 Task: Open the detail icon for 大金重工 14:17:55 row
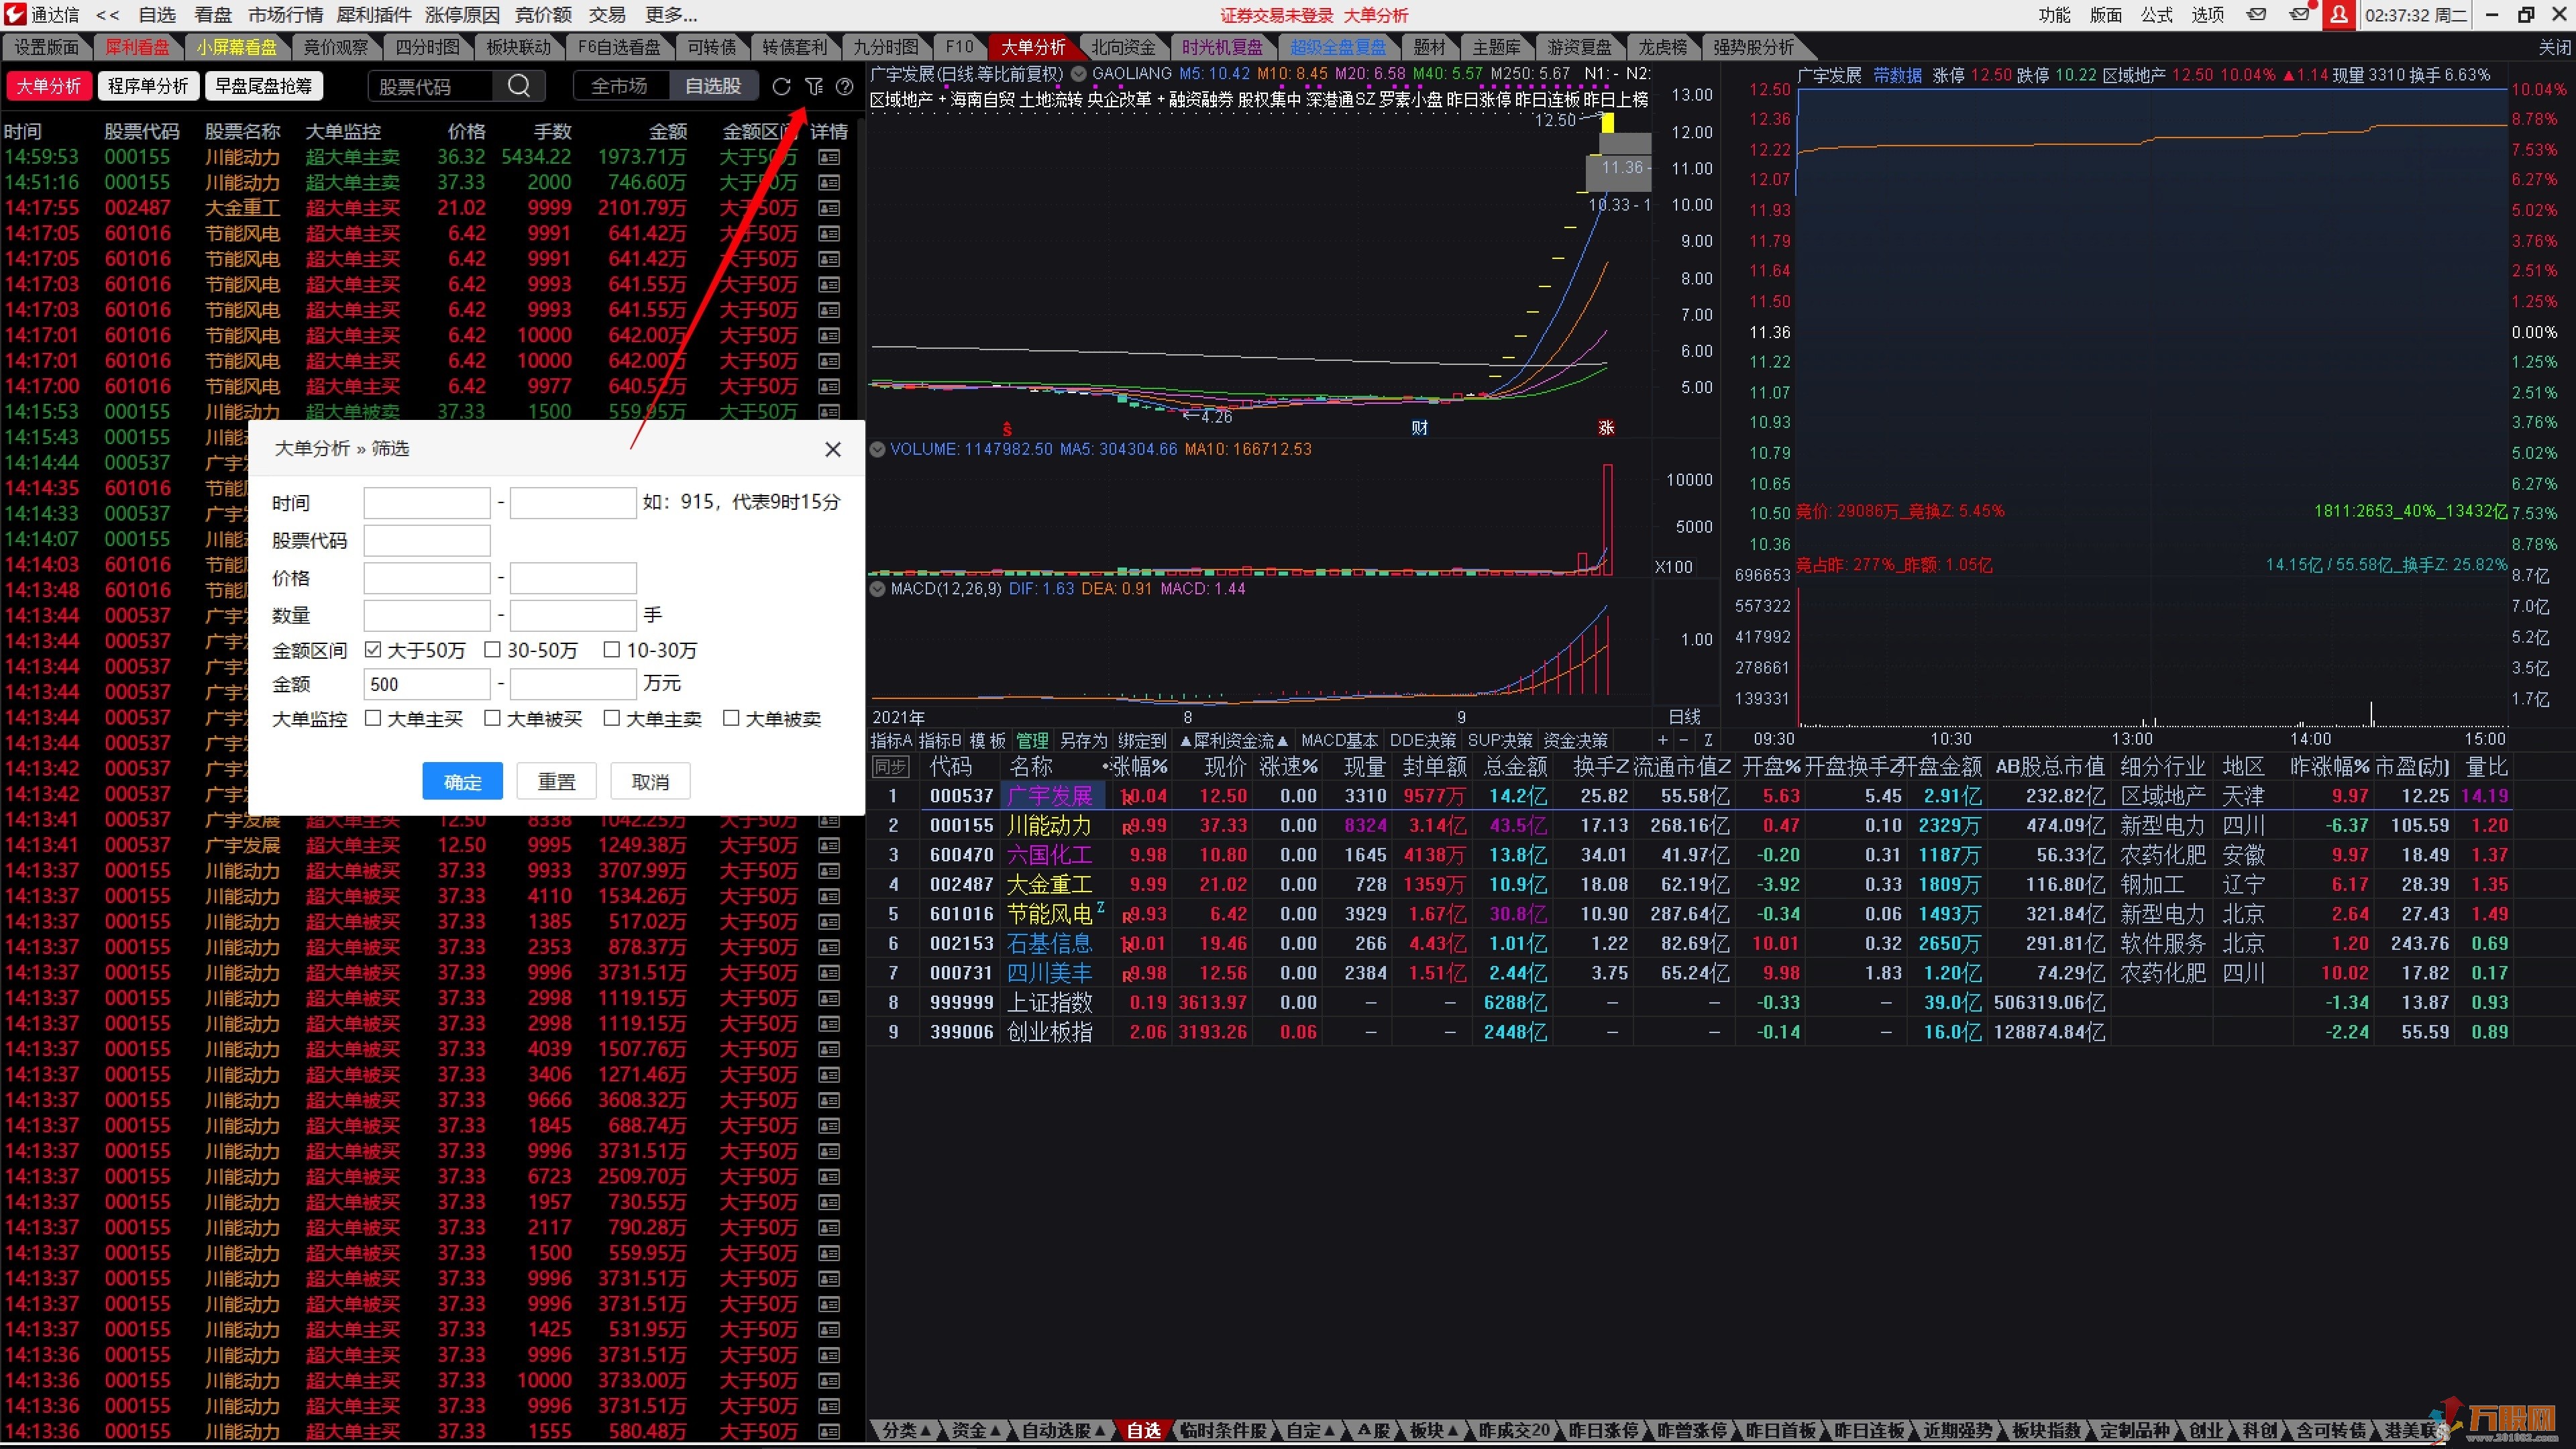point(829,208)
